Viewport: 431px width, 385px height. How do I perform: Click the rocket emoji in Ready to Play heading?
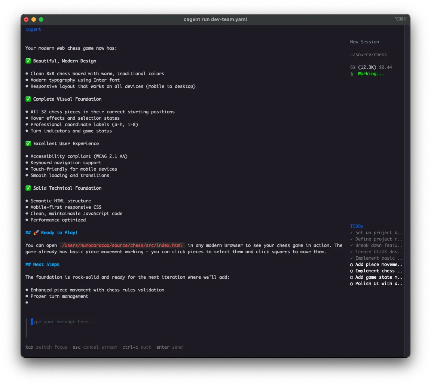point(36,232)
